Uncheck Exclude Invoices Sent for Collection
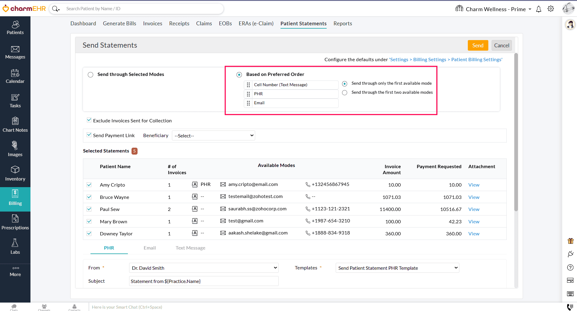 [x=89, y=120]
